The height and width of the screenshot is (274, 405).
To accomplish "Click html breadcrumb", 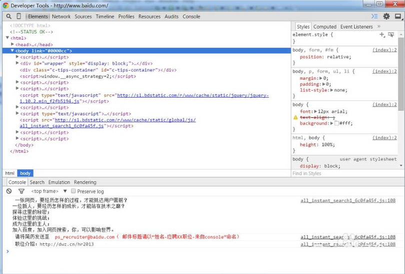I will (x=10, y=173).
